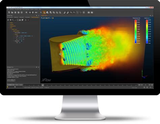Select the Clipping planes tree item
This screenshot has width=160, height=124.
[13, 26]
